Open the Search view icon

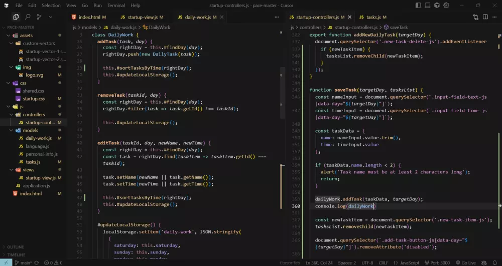28,17
